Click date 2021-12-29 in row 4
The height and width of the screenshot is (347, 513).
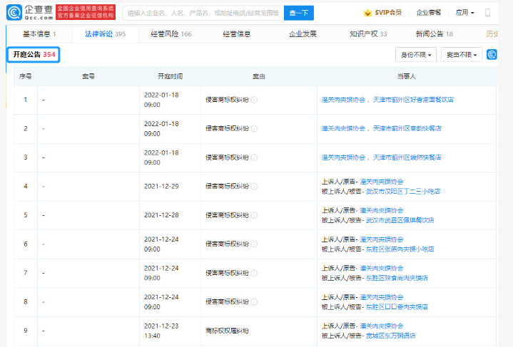tap(161, 186)
